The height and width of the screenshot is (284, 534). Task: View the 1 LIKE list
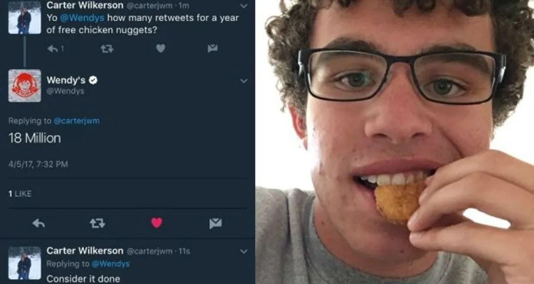click(20, 194)
